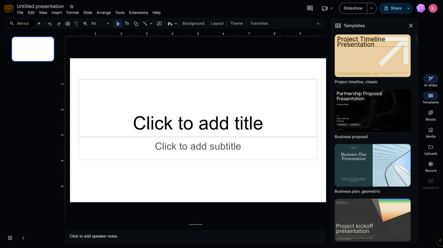Click the Background button

tap(194, 24)
